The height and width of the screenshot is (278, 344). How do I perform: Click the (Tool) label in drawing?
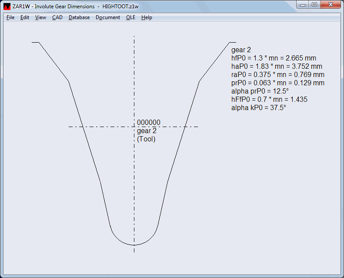tap(146, 139)
